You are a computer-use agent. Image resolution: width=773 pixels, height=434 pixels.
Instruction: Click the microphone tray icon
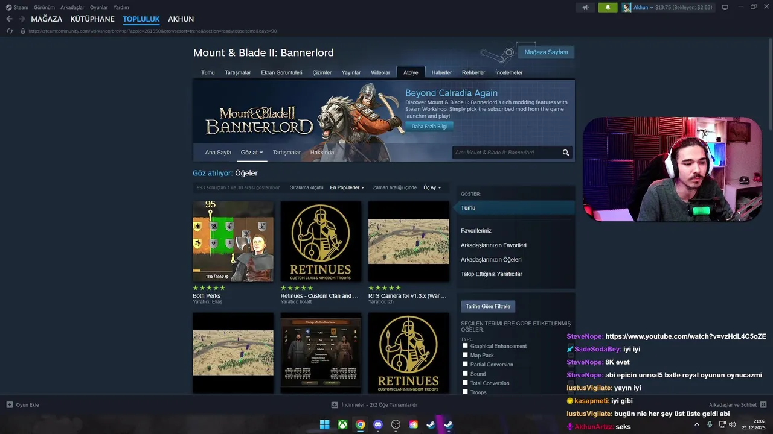click(x=710, y=424)
